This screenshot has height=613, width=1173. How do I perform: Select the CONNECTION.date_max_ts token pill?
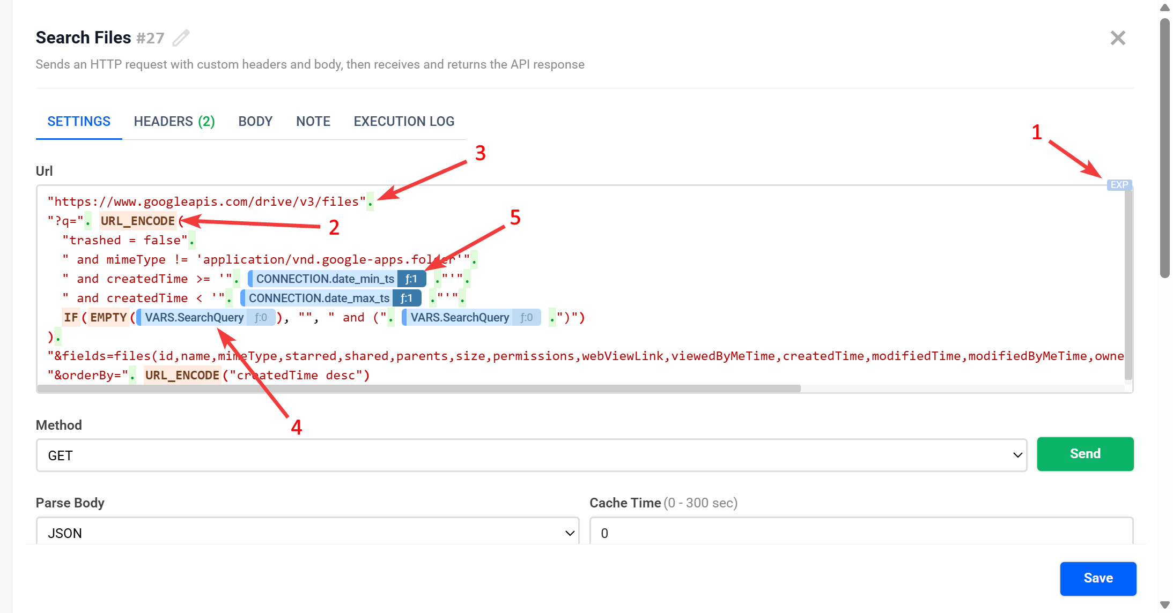pyautogui.click(x=319, y=298)
